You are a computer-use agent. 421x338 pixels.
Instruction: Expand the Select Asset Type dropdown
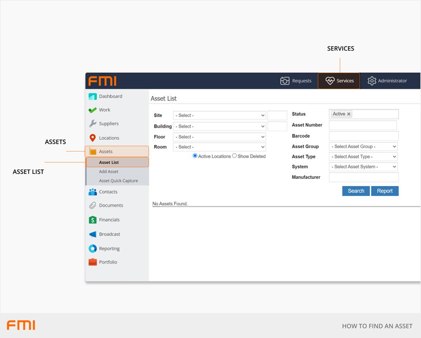pos(363,157)
